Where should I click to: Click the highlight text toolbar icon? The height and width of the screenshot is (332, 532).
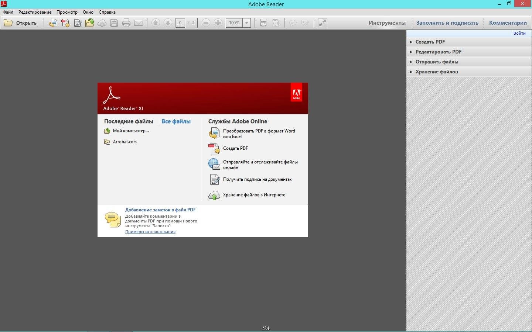tap(305, 23)
